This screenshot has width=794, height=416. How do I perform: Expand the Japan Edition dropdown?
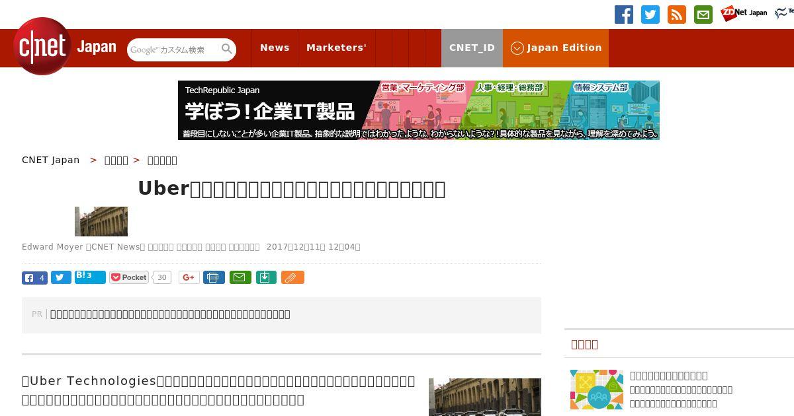tap(556, 48)
